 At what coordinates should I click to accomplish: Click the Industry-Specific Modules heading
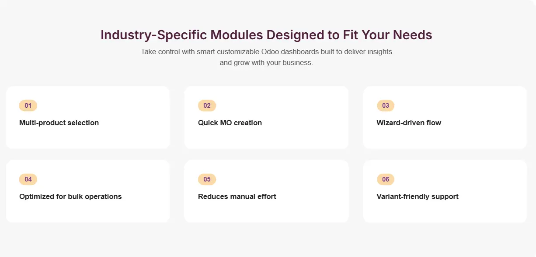(266, 35)
